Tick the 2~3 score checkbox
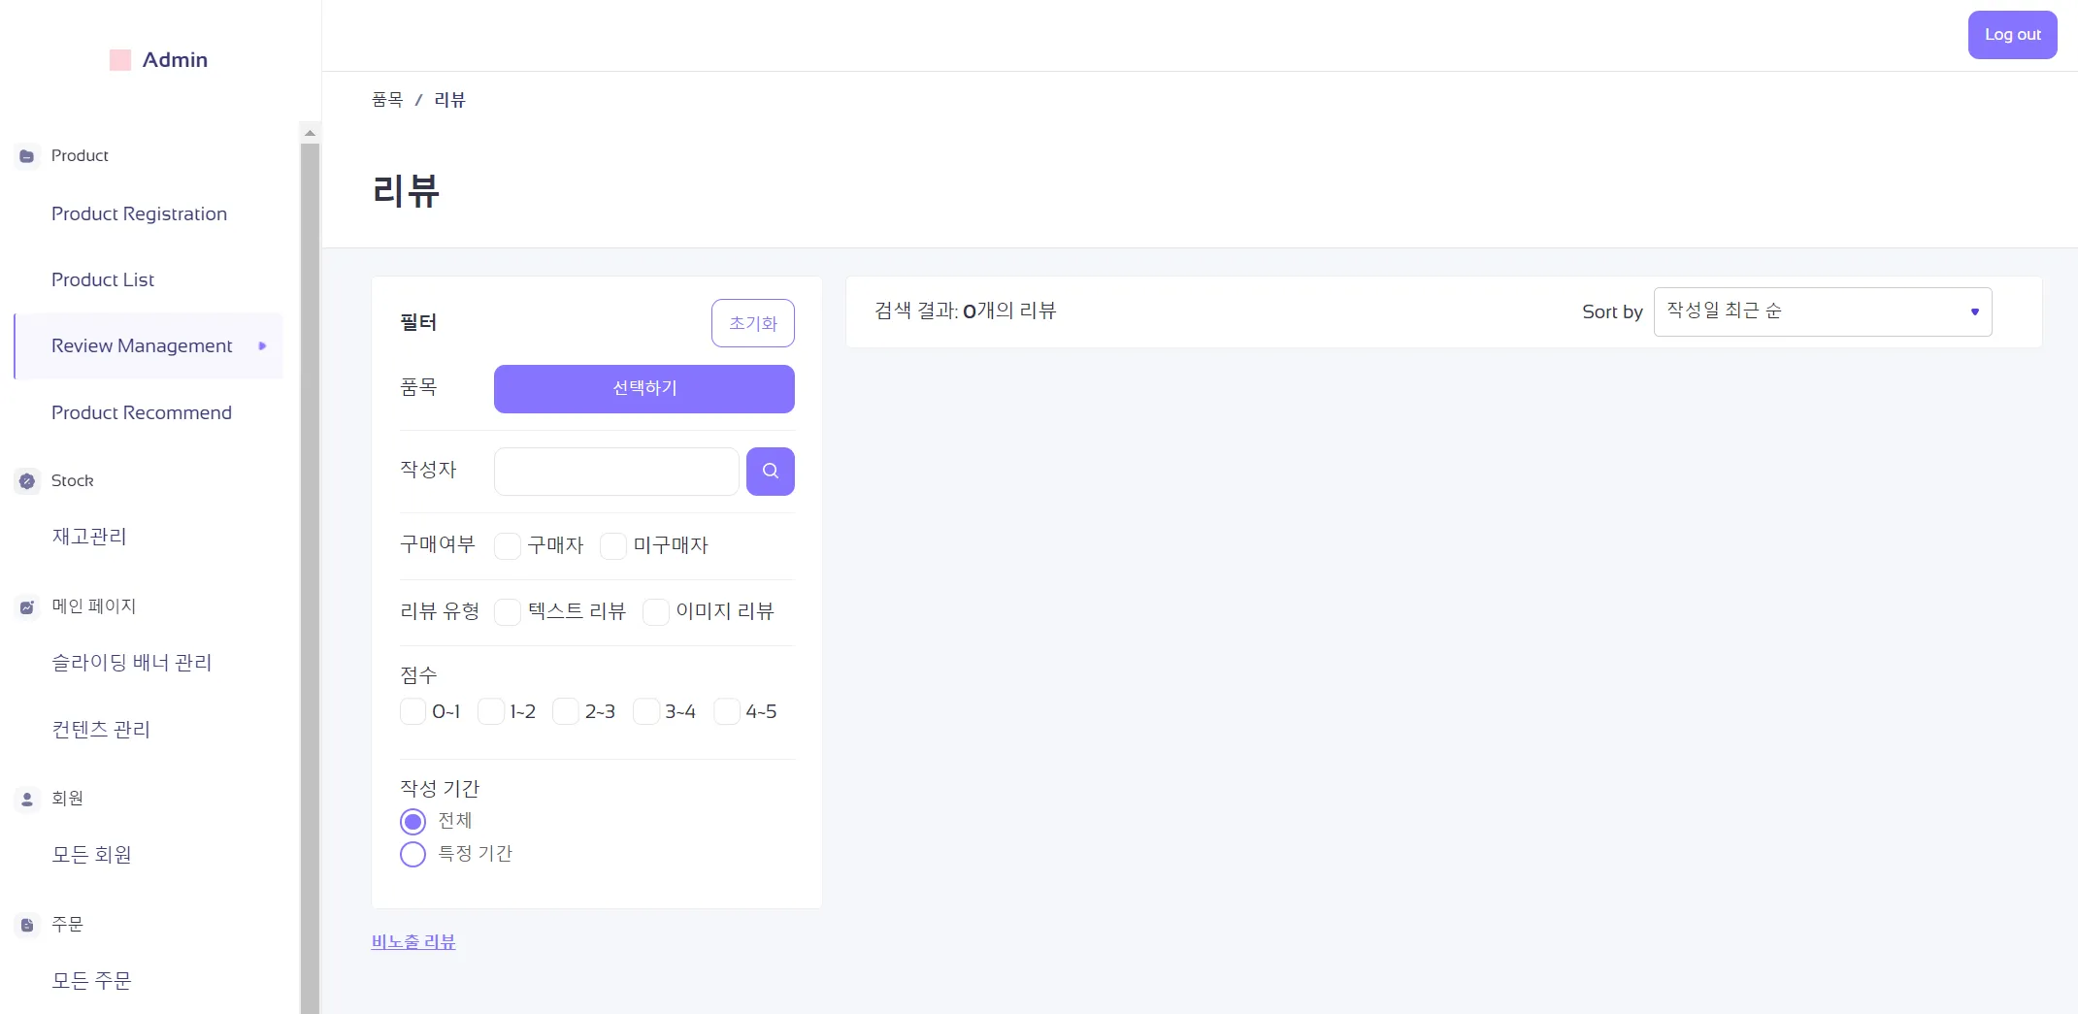Image resolution: width=2078 pixels, height=1014 pixels. pos(566,711)
